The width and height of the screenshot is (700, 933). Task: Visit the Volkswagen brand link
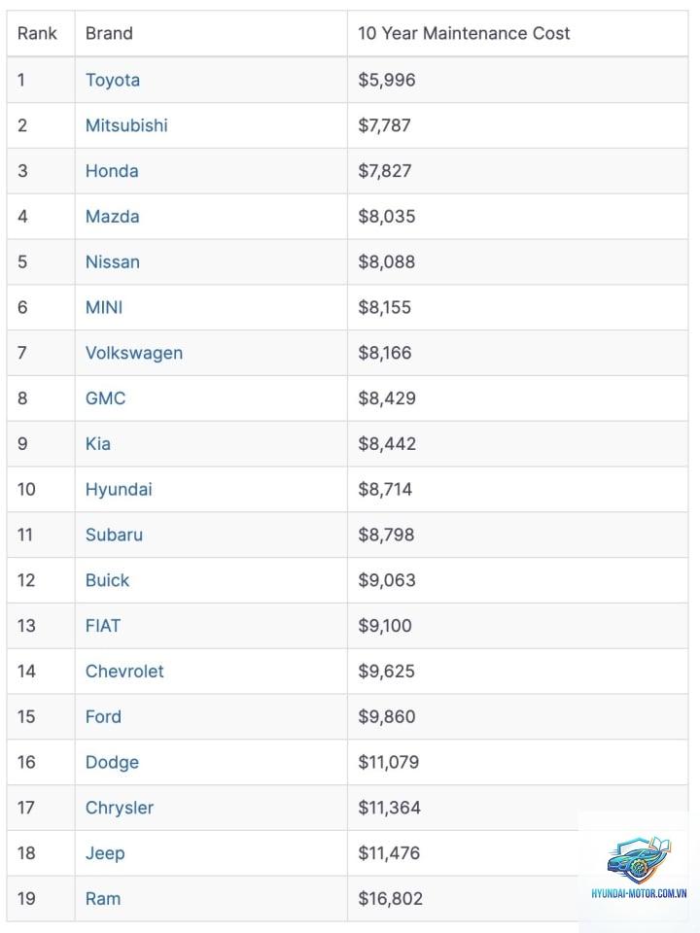point(134,353)
